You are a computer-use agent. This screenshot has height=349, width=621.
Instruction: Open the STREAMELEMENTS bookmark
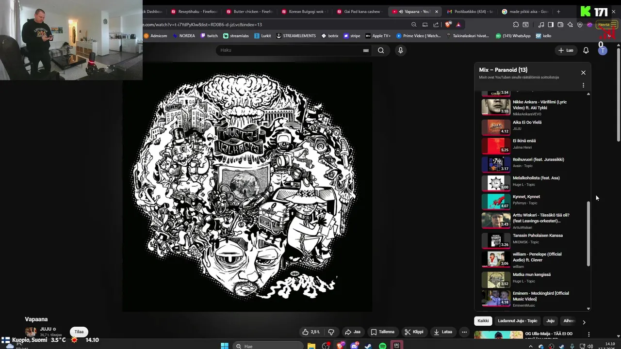(x=296, y=36)
